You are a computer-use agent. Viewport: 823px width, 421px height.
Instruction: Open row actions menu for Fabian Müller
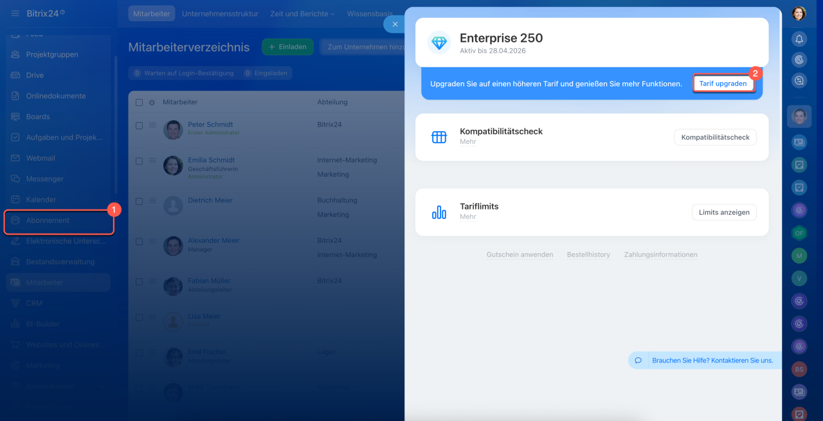[x=152, y=281]
